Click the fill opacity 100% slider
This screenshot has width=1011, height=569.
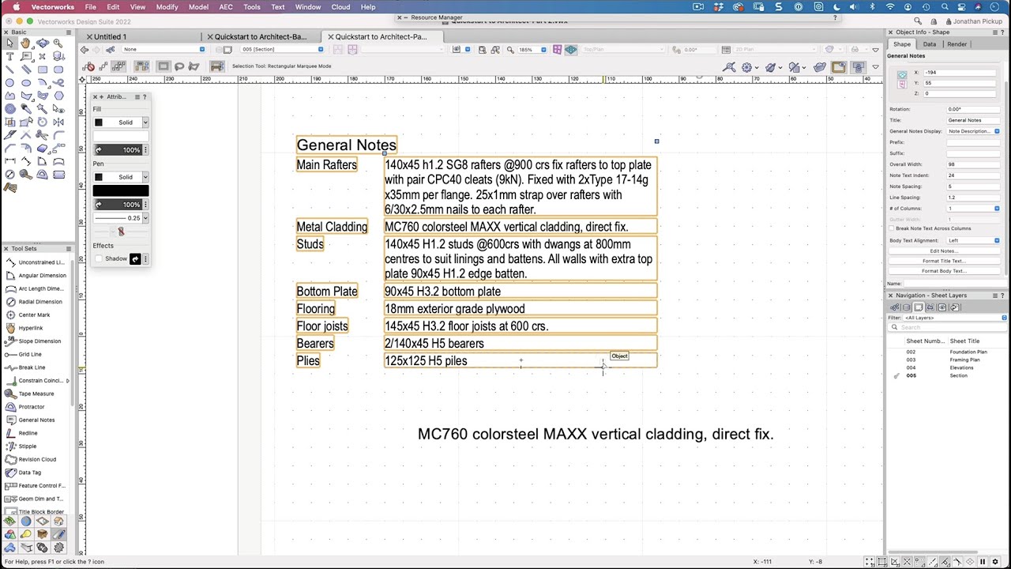[x=118, y=150]
